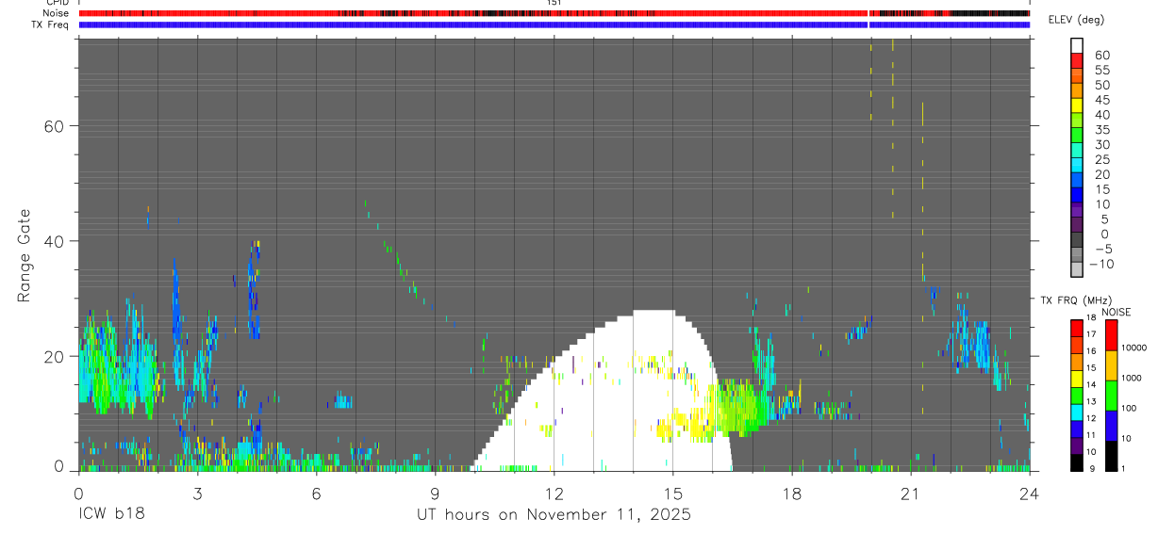Click the UT hour tick label 6
This screenshot has height=534, width=1158.
(316, 493)
